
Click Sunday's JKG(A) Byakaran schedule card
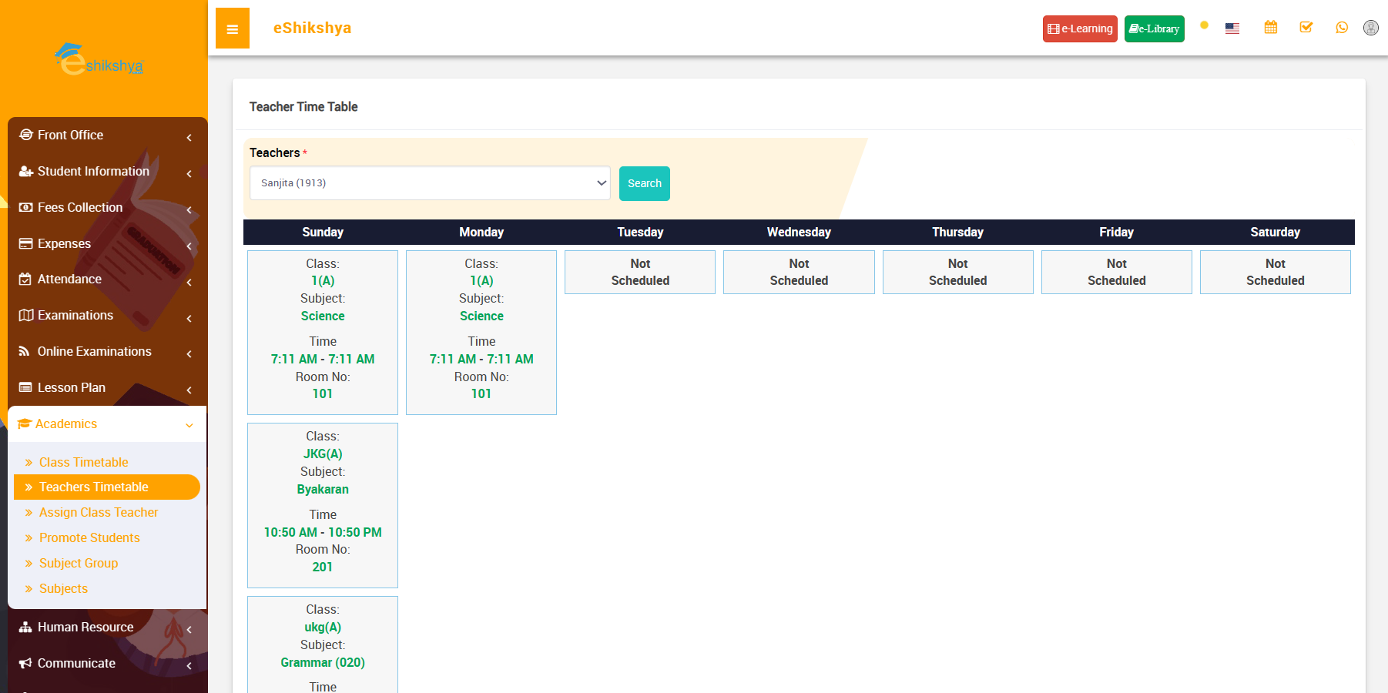click(322, 505)
